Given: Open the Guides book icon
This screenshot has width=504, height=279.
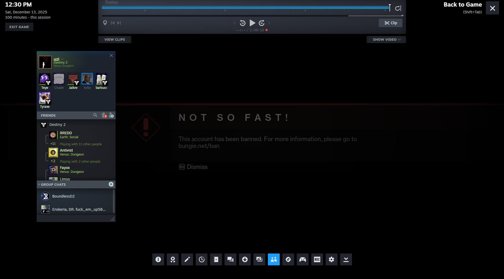Looking at the screenshot, I should point(216,259).
